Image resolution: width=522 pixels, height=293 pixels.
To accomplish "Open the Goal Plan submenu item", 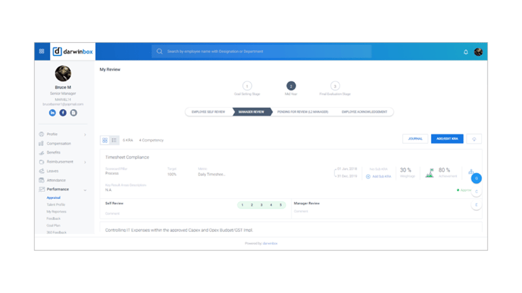I will pyautogui.click(x=54, y=225).
